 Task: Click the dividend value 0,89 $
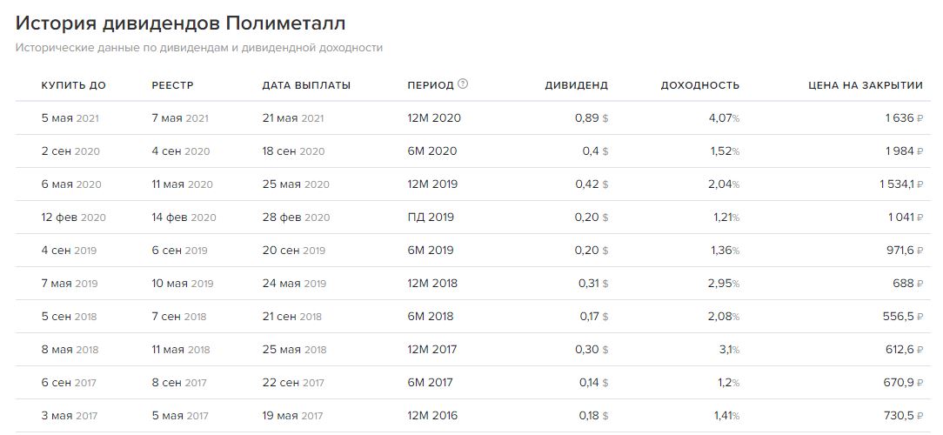click(x=592, y=118)
